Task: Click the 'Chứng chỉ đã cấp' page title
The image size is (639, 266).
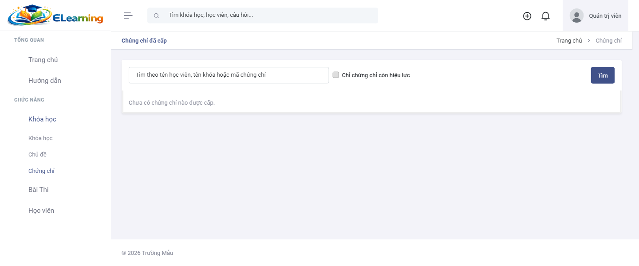Action: click(144, 41)
